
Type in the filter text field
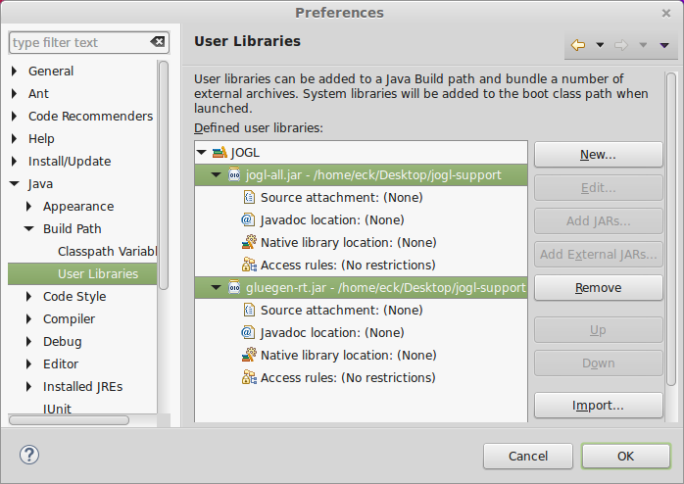pyautogui.click(x=78, y=42)
